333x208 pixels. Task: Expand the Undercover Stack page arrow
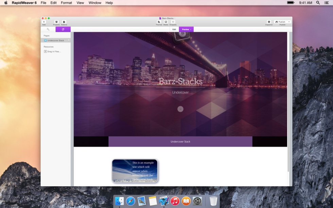(69, 40)
